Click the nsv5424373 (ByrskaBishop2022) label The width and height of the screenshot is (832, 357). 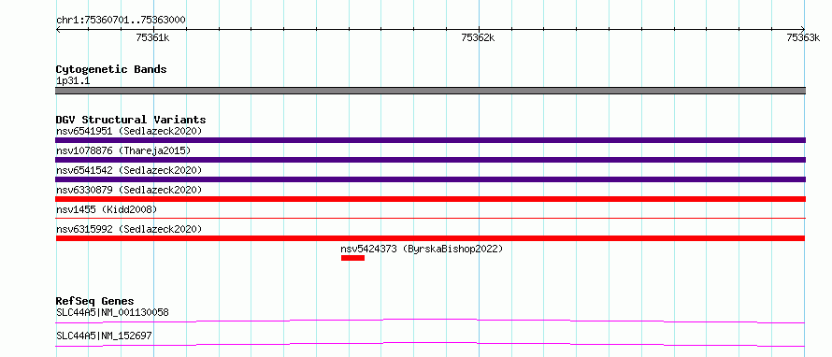[x=422, y=249]
